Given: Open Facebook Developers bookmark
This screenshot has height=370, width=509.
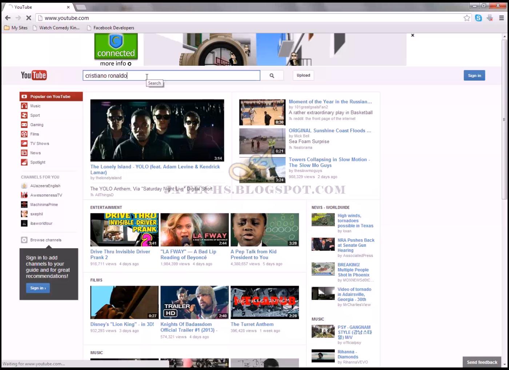Looking at the screenshot, I should click(111, 28).
